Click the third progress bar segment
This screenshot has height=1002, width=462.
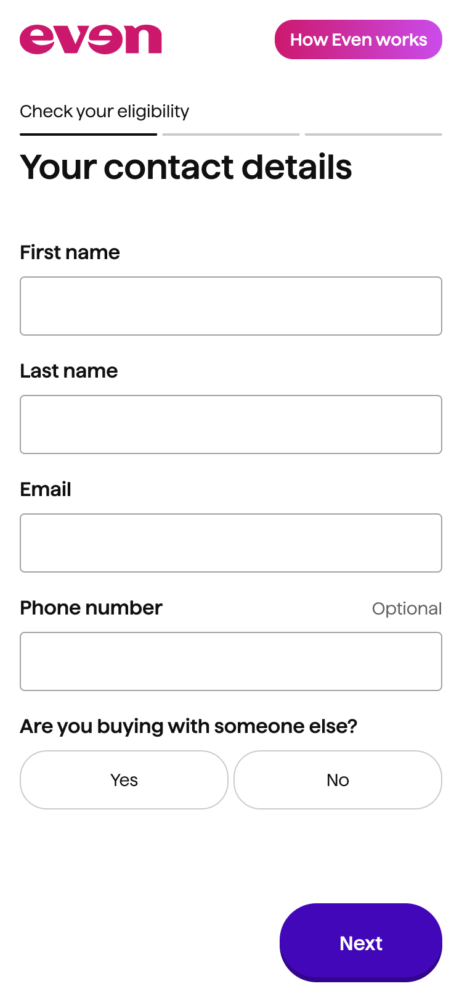coord(373,134)
